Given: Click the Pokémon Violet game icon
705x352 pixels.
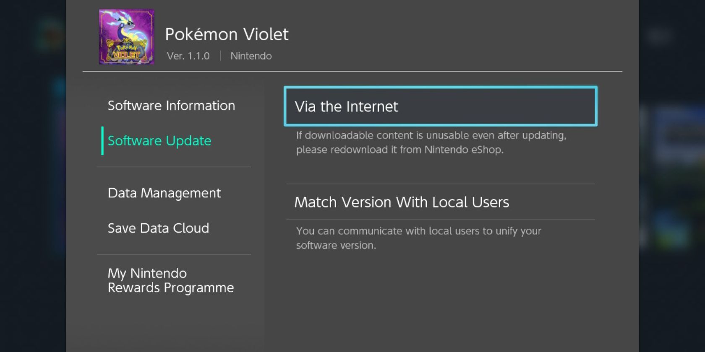Looking at the screenshot, I should (x=126, y=37).
